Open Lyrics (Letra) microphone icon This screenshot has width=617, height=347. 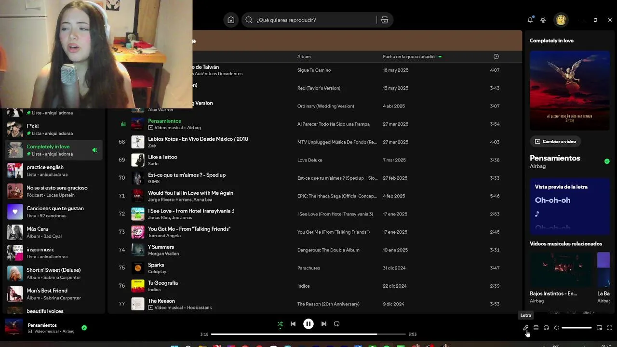pos(525,328)
